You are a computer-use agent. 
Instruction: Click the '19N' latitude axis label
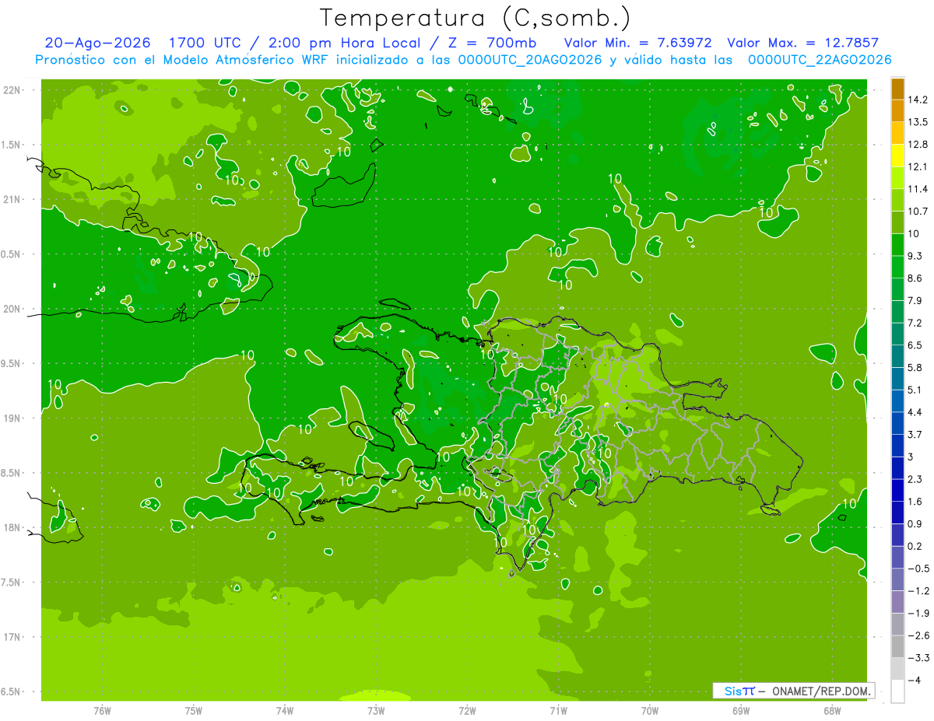coord(13,418)
